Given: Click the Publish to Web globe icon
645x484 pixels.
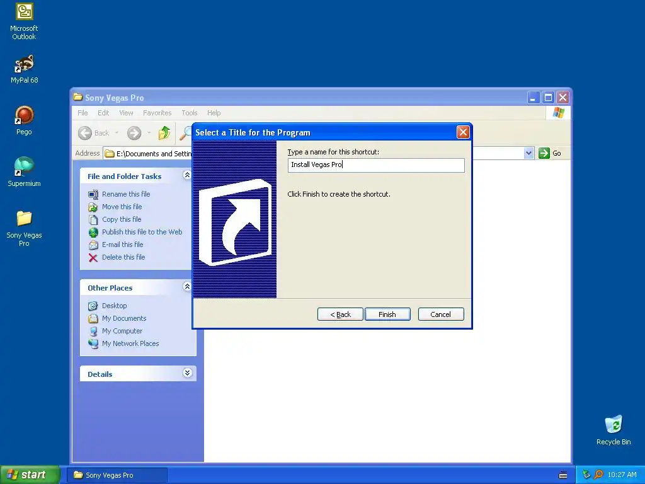Looking at the screenshot, I should [x=93, y=232].
